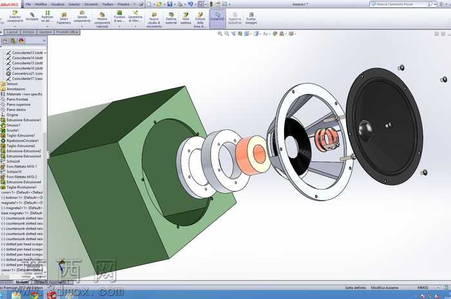
Task: Select Coincidente17 mate in tree
Action: [x=24, y=78]
